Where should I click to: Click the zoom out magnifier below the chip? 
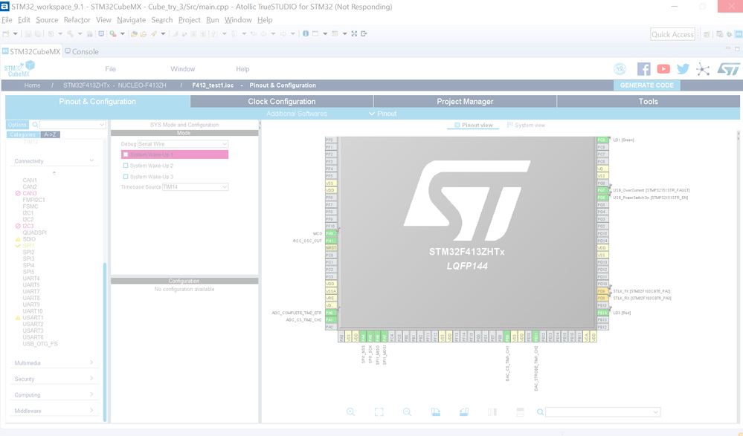[407, 411]
